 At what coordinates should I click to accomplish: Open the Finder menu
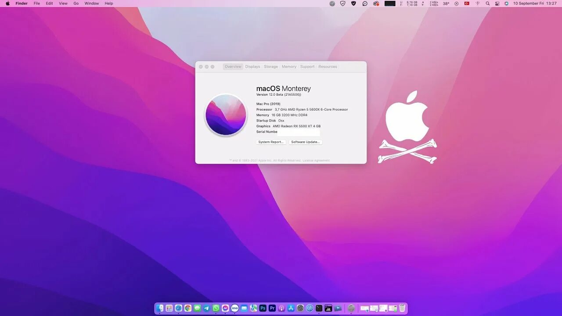click(22, 3)
